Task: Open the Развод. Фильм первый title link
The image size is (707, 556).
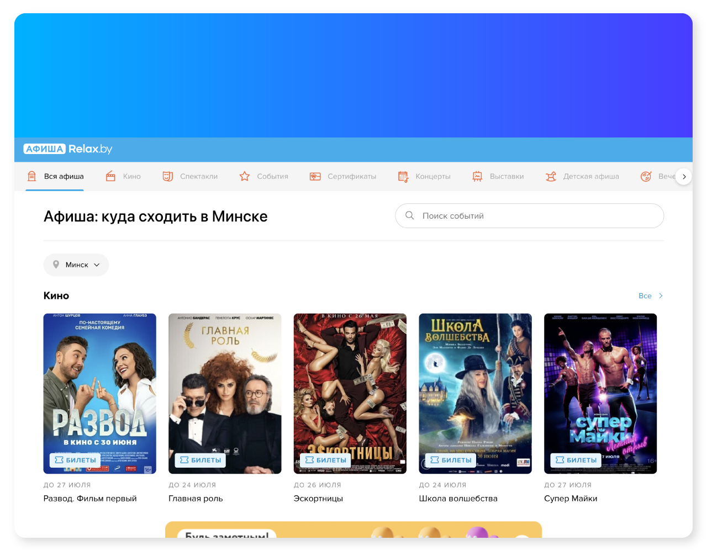Action: tap(90, 499)
